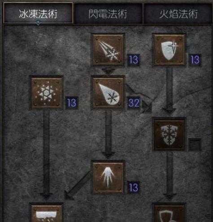Viewport: 213px width, 222px height.
Task: Pick the Glacial Spike skill icon
Action: point(108,177)
